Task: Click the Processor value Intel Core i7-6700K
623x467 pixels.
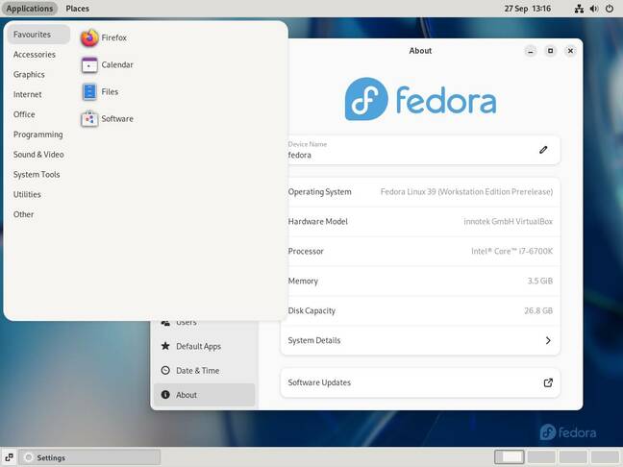Action: 511,251
